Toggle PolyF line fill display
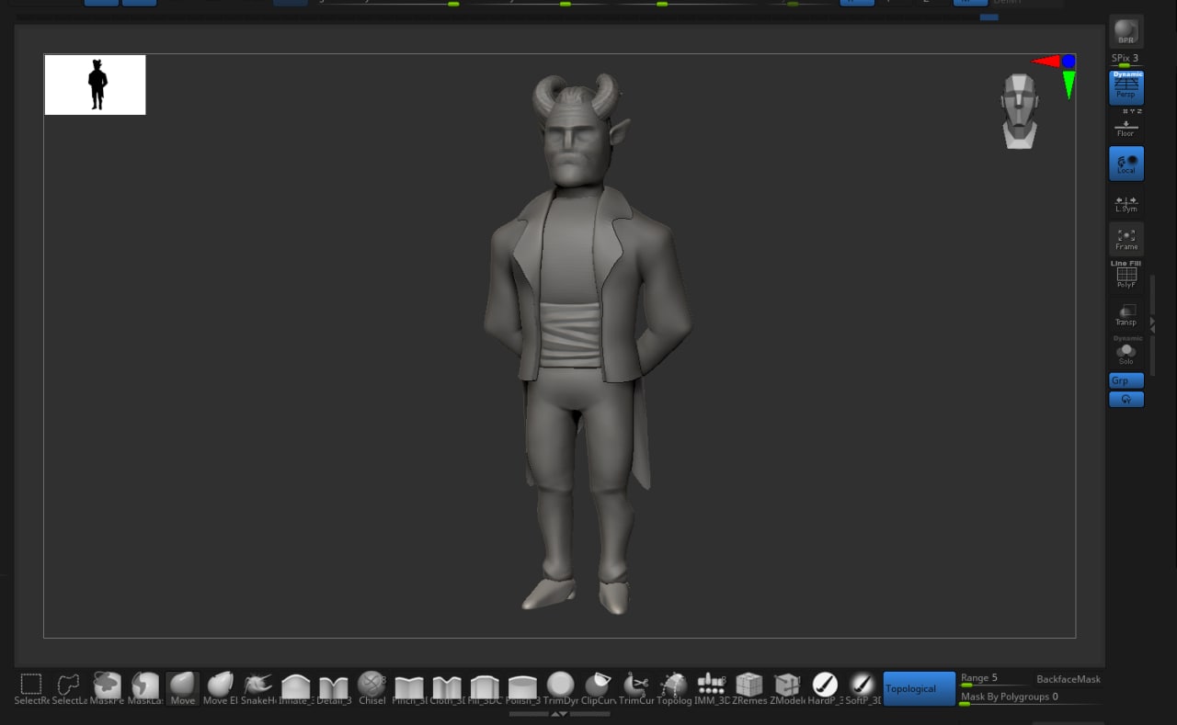The height and width of the screenshot is (725, 1177). click(x=1126, y=276)
